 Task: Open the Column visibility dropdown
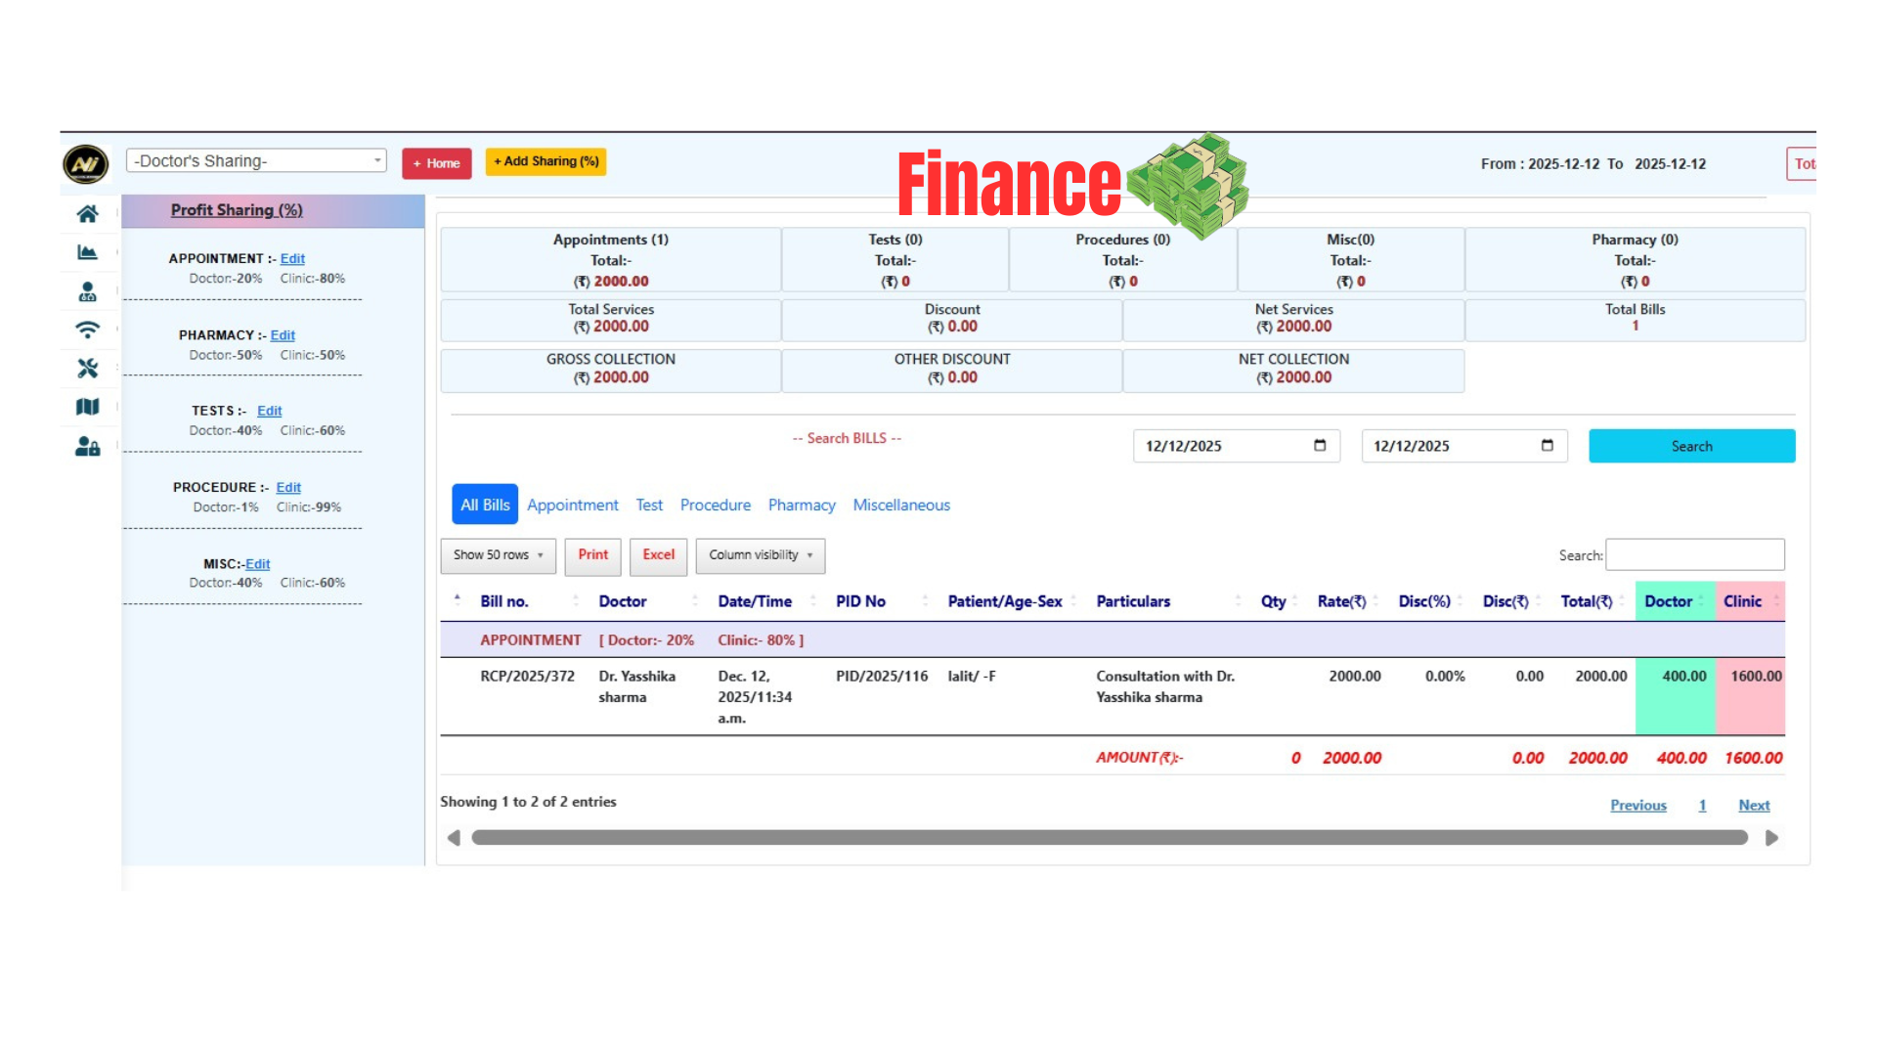point(760,555)
